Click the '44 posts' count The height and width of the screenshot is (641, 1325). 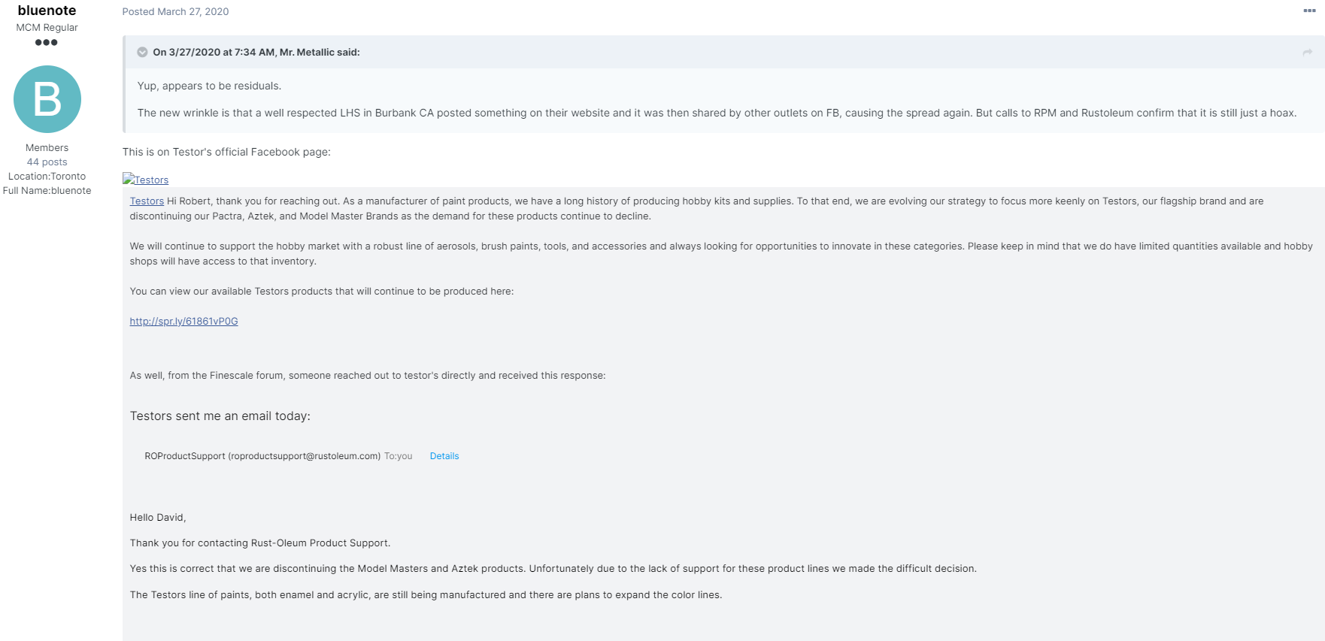coord(47,162)
